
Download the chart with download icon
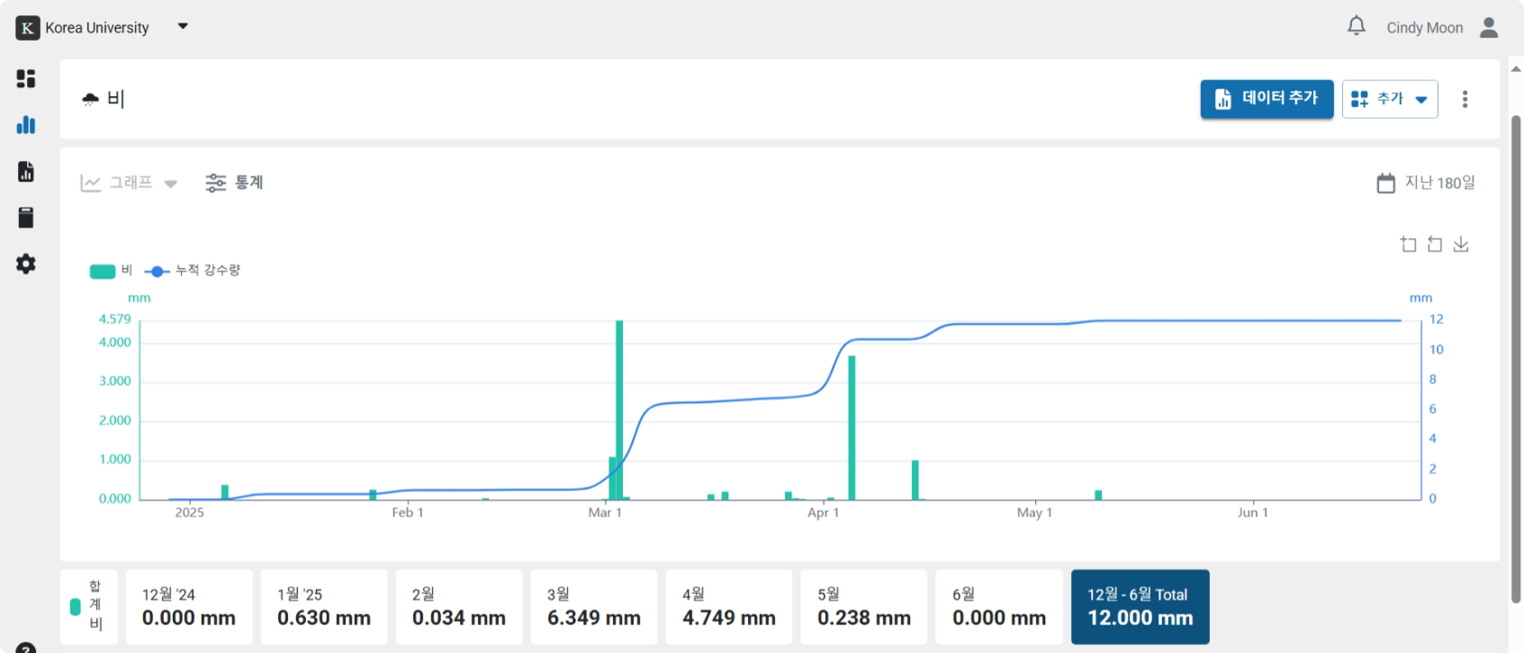[x=1461, y=244]
